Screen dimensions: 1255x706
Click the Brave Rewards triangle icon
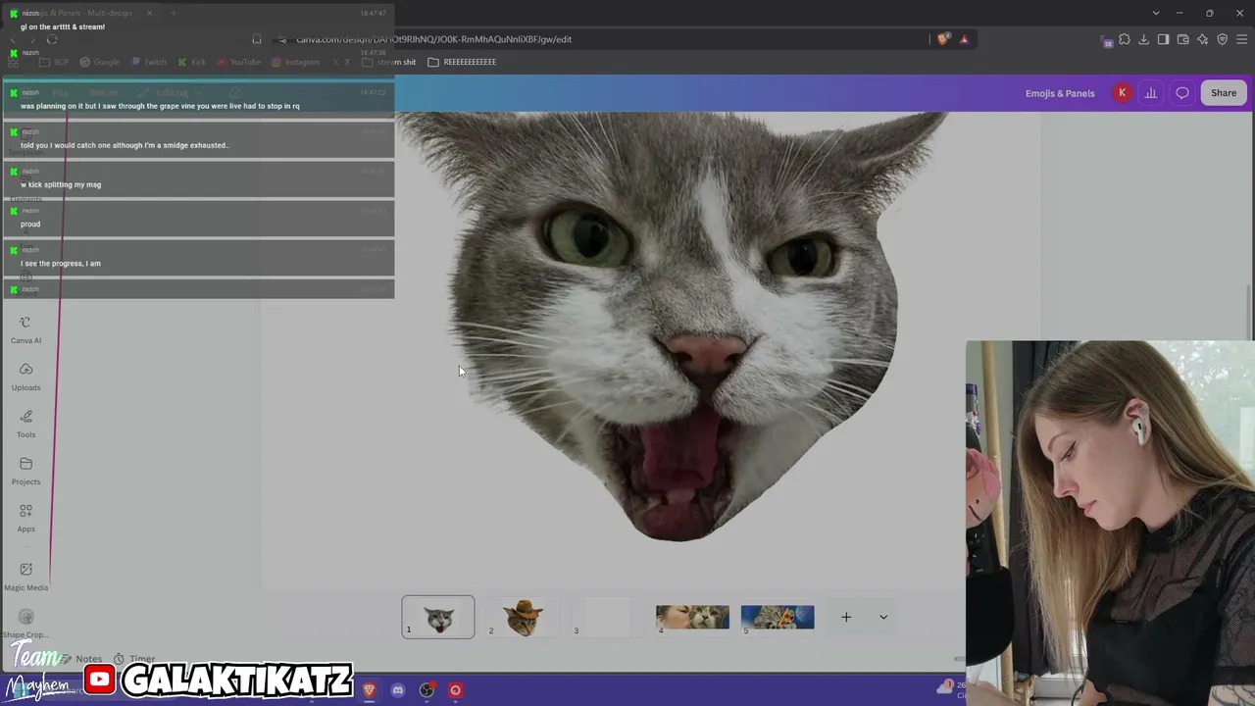tap(964, 39)
